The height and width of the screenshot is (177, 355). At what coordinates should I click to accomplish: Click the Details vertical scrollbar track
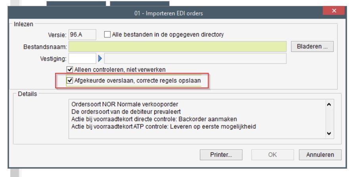point(329,119)
